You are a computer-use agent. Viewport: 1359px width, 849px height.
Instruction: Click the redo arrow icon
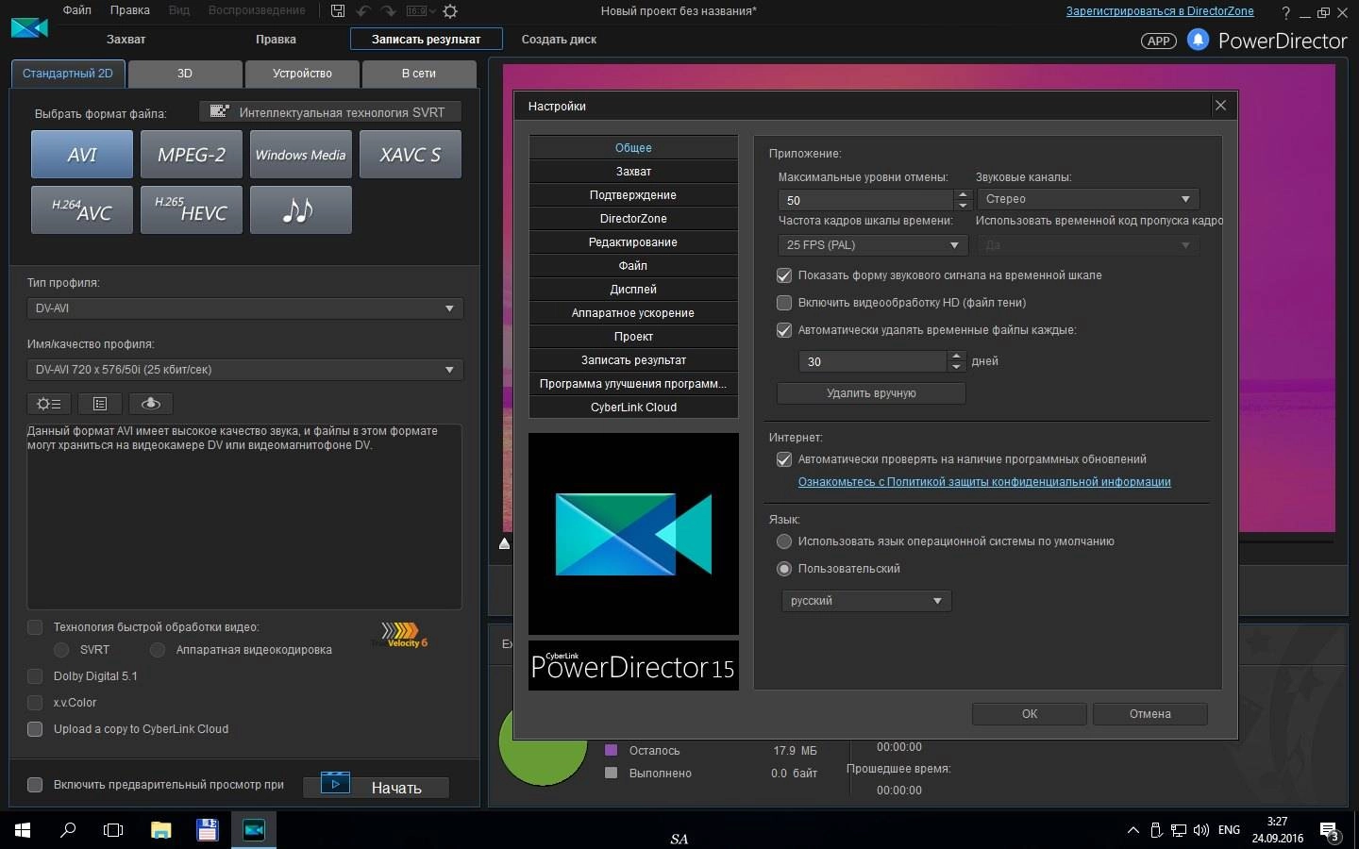point(388,11)
